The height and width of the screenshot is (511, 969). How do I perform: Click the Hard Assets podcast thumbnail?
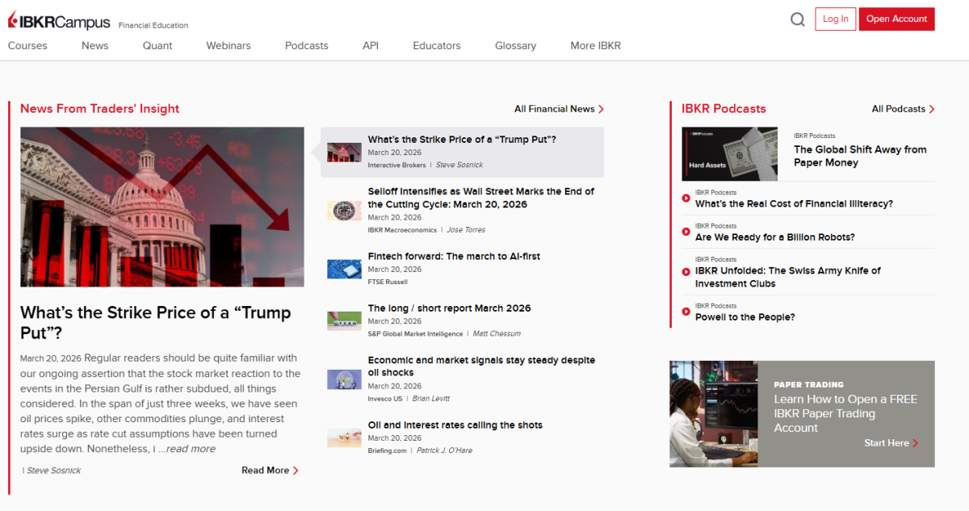tap(729, 153)
